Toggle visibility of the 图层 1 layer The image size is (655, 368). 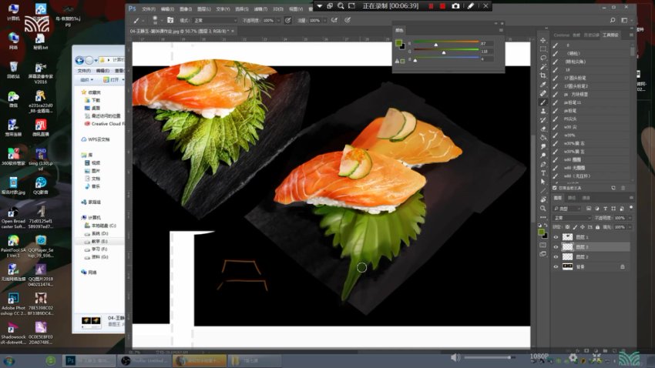tap(556, 237)
